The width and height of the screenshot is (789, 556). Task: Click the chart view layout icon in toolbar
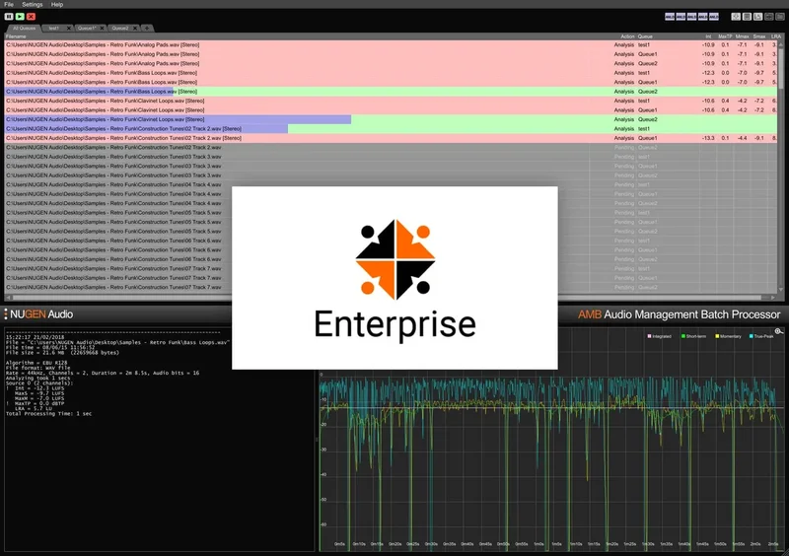[757, 17]
